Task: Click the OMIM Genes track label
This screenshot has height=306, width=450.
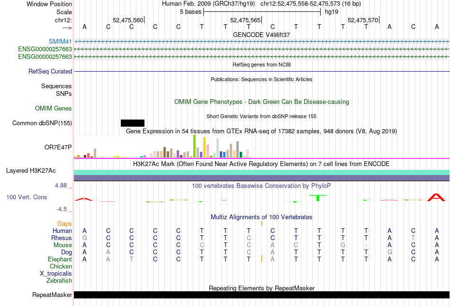Action: tap(54, 108)
